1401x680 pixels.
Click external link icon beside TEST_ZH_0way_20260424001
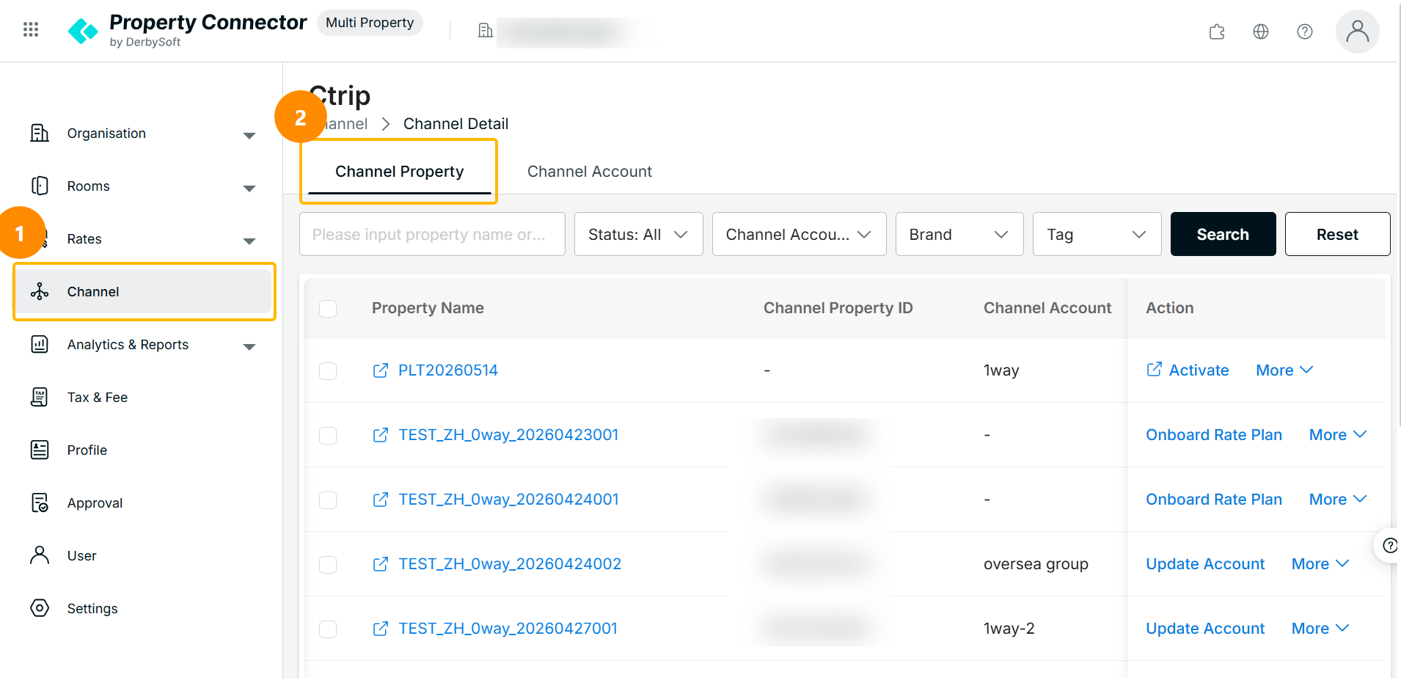coord(381,500)
